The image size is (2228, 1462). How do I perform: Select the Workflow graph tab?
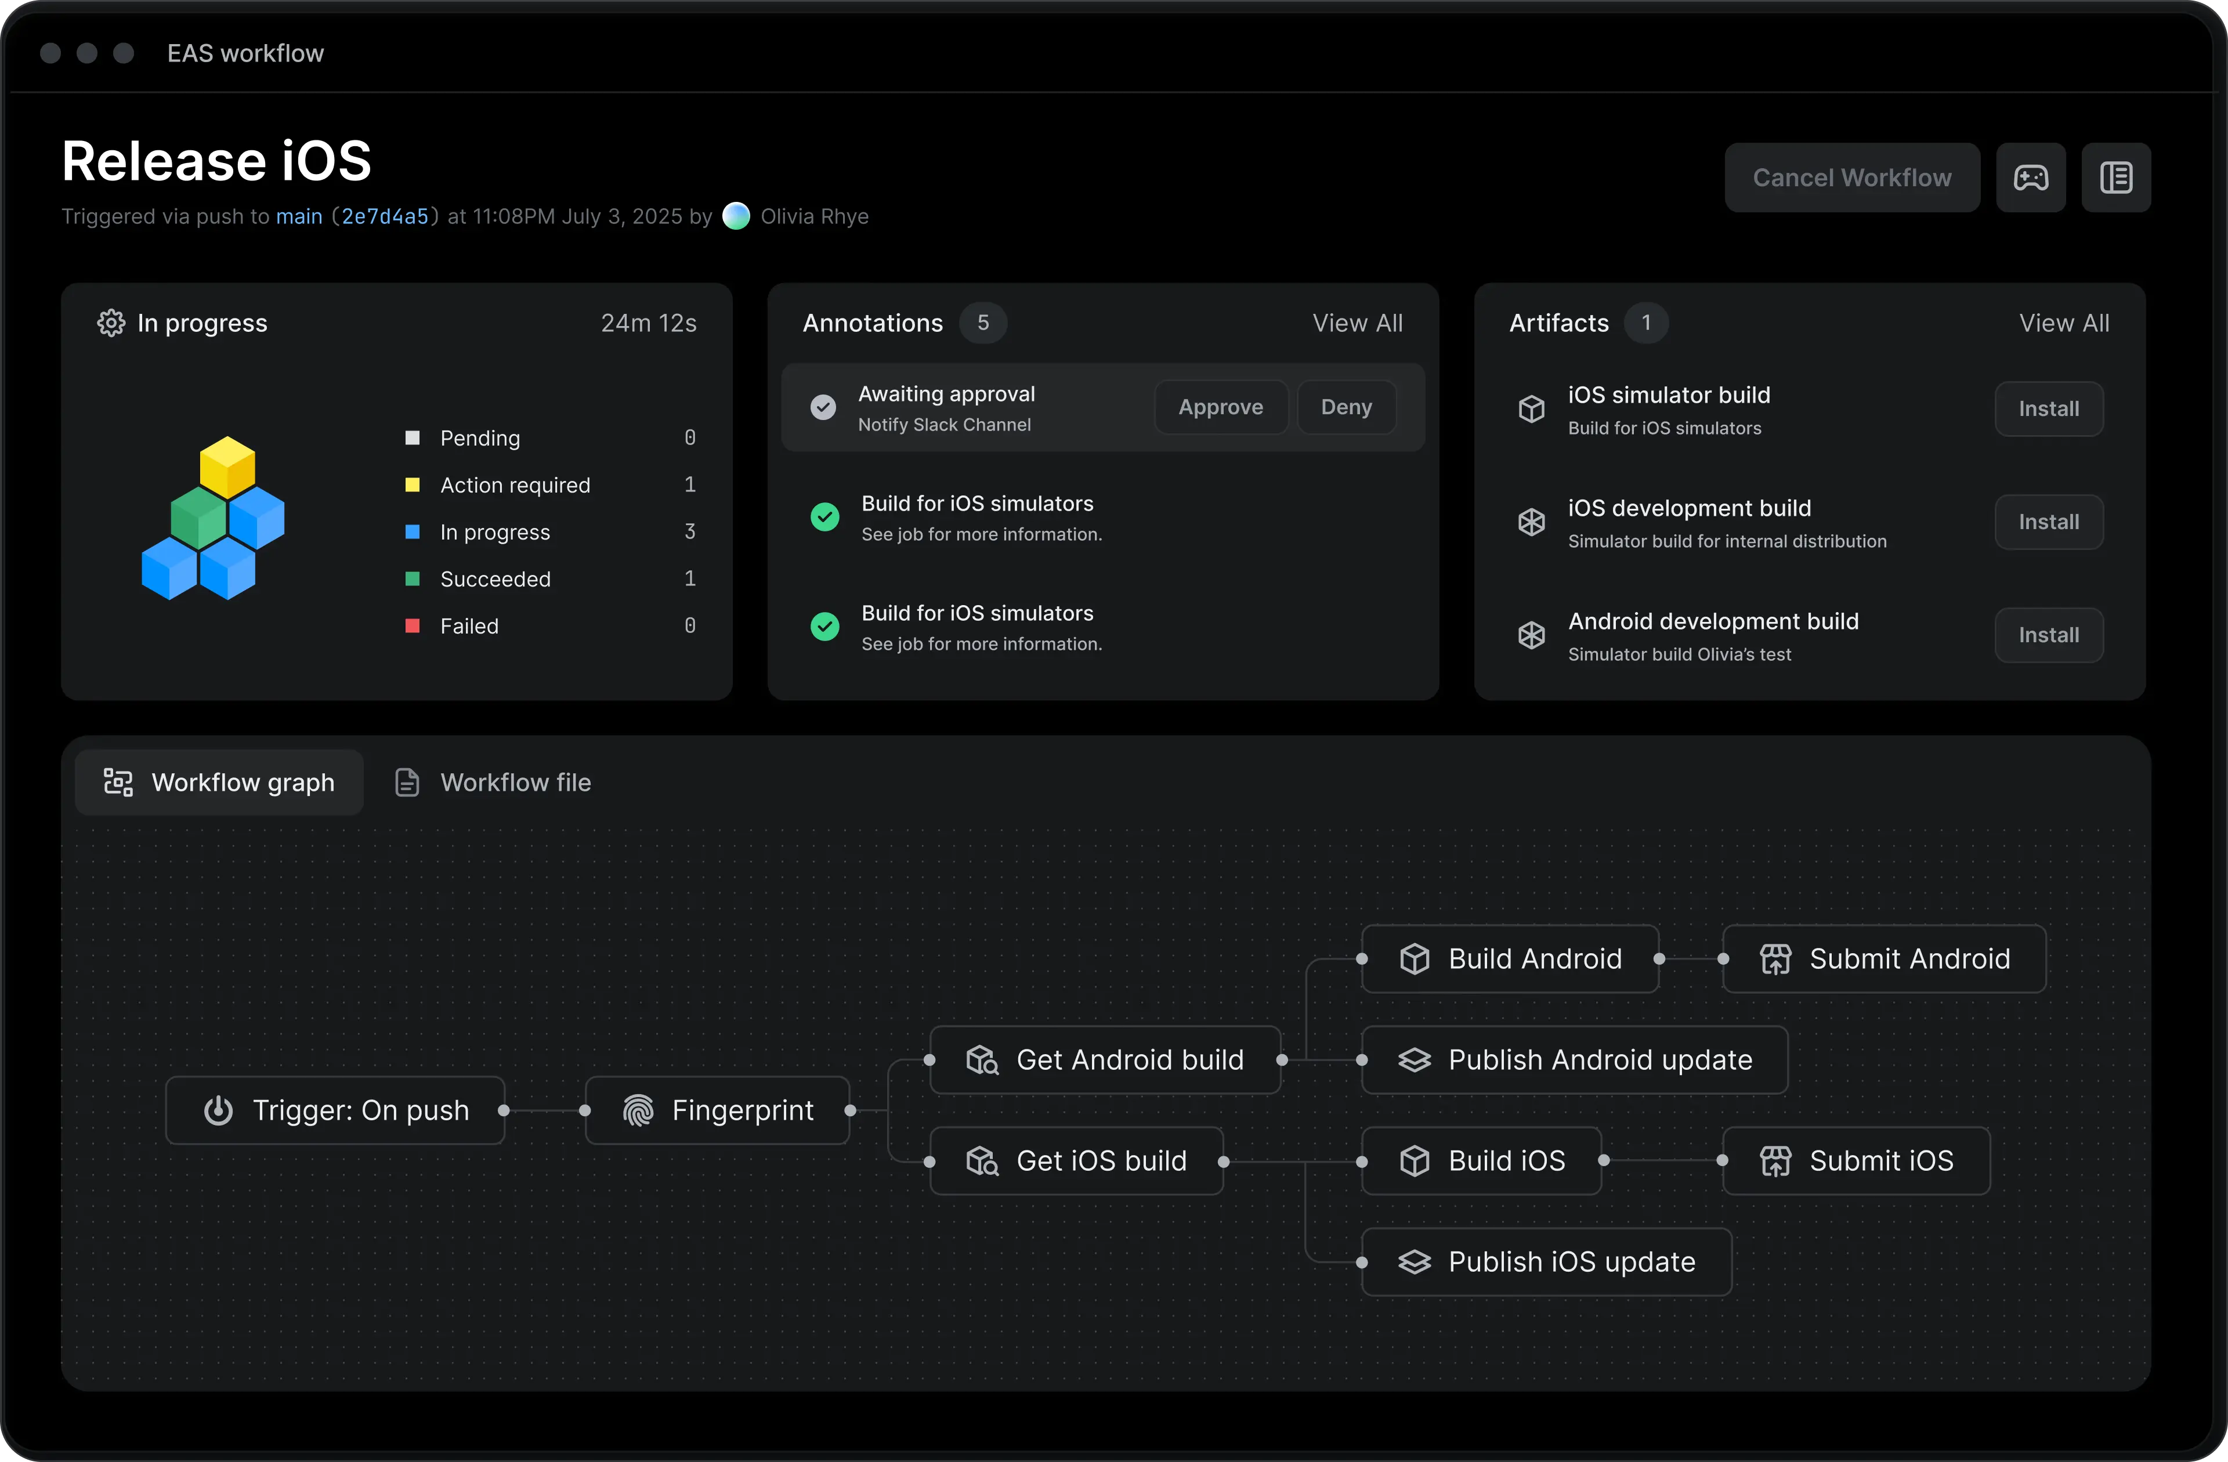coord(219,783)
